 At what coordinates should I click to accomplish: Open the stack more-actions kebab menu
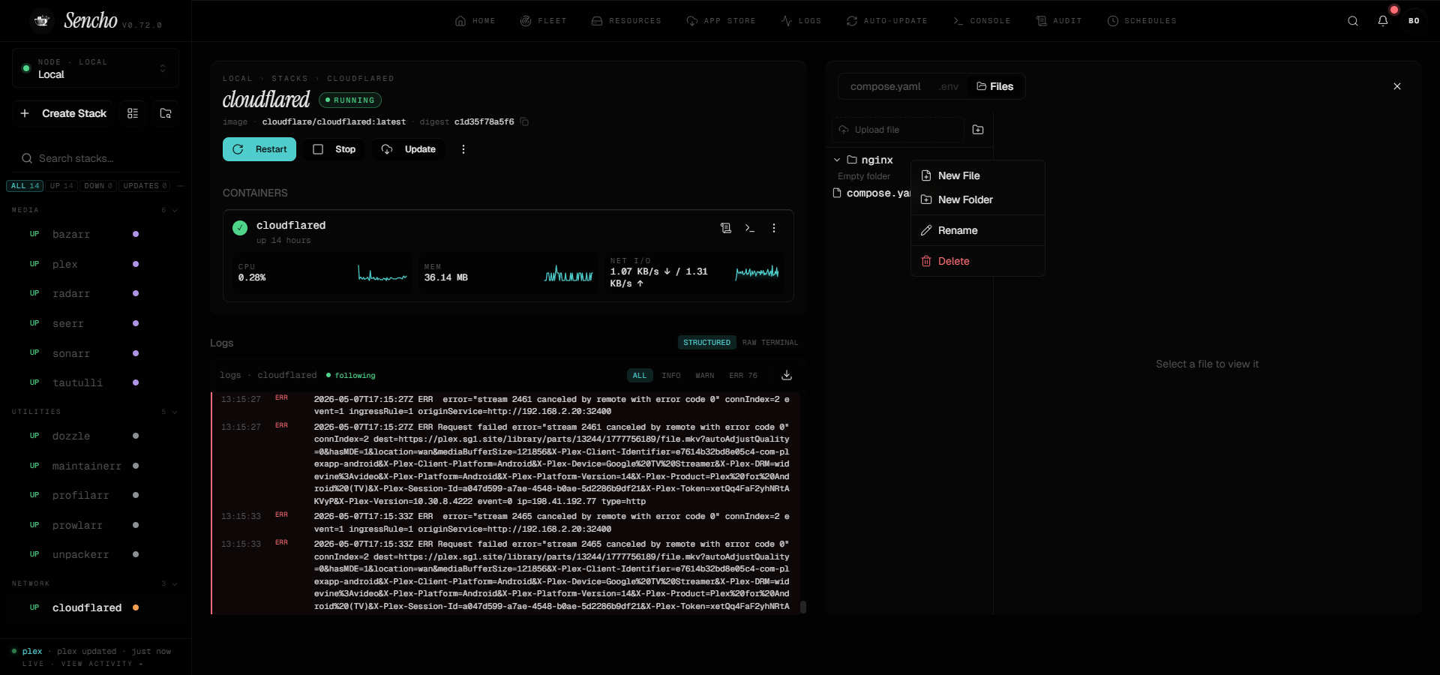point(463,149)
